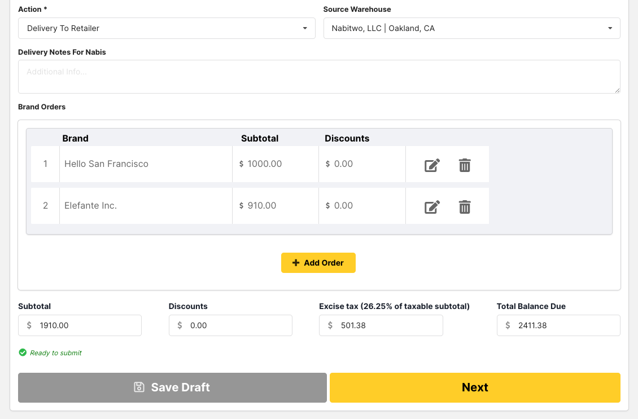Image resolution: width=638 pixels, height=419 pixels.
Task: Delete the Elefante Inc. order row
Action: (464, 207)
